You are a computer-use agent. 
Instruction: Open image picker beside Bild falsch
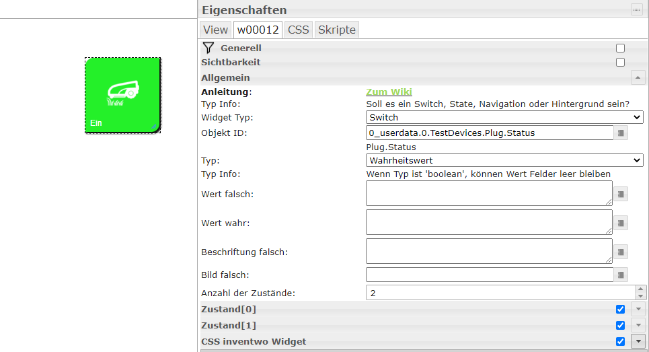(621, 275)
